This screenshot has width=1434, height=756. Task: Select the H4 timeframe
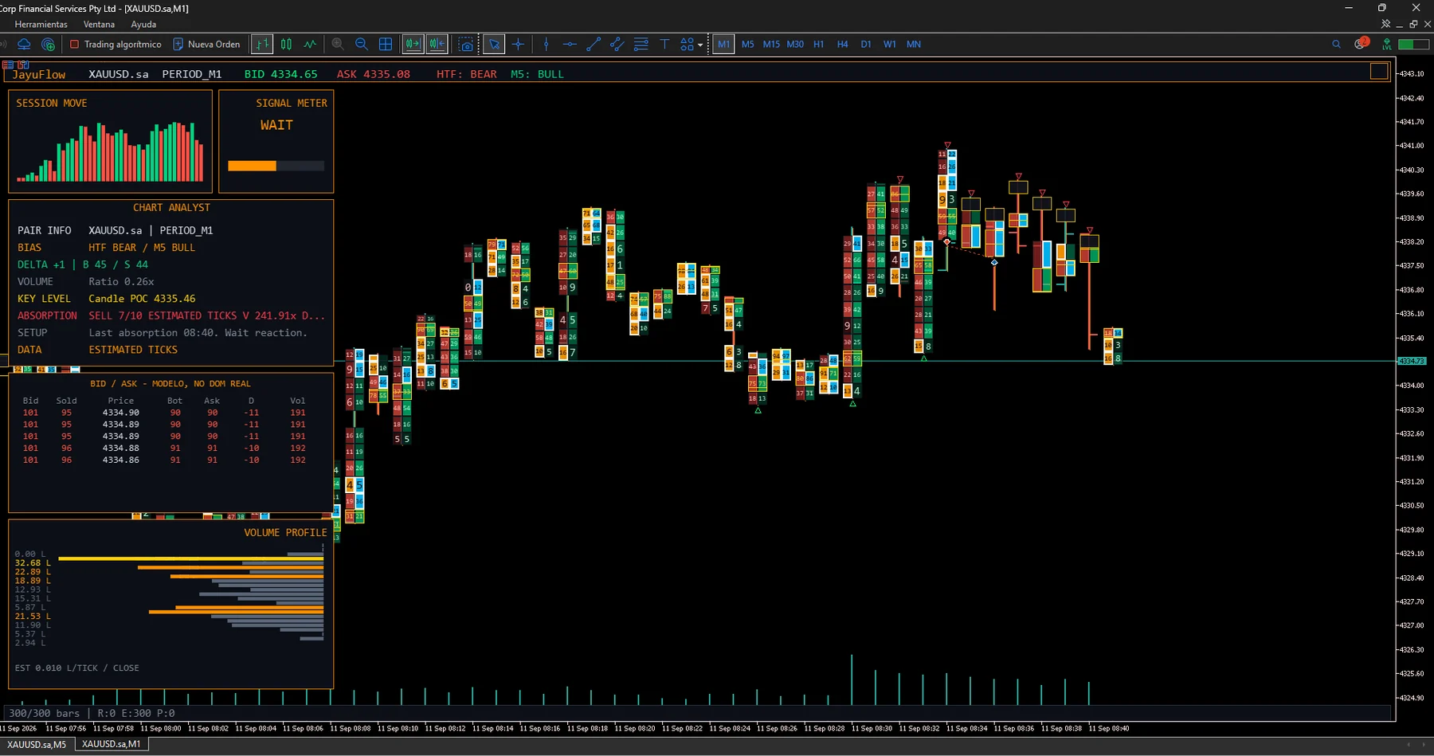tap(842, 45)
